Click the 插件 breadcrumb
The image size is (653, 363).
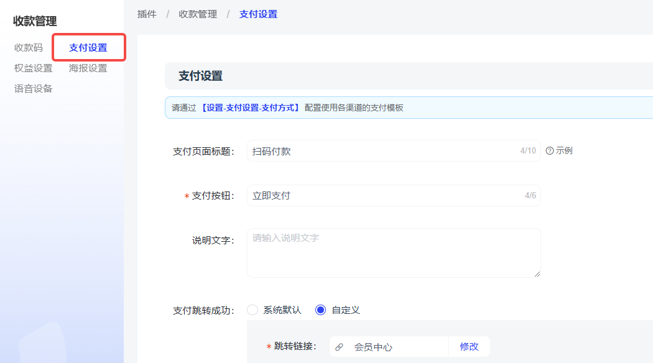[147, 14]
